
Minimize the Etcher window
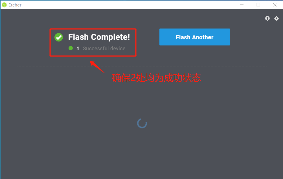point(242,5)
